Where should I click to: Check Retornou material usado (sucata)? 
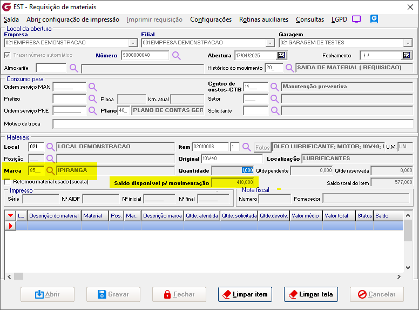pyautogui.click(x=7, y=182)
